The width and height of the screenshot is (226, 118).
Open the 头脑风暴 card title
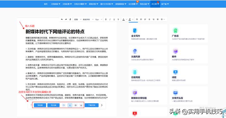tap(136, 57)
